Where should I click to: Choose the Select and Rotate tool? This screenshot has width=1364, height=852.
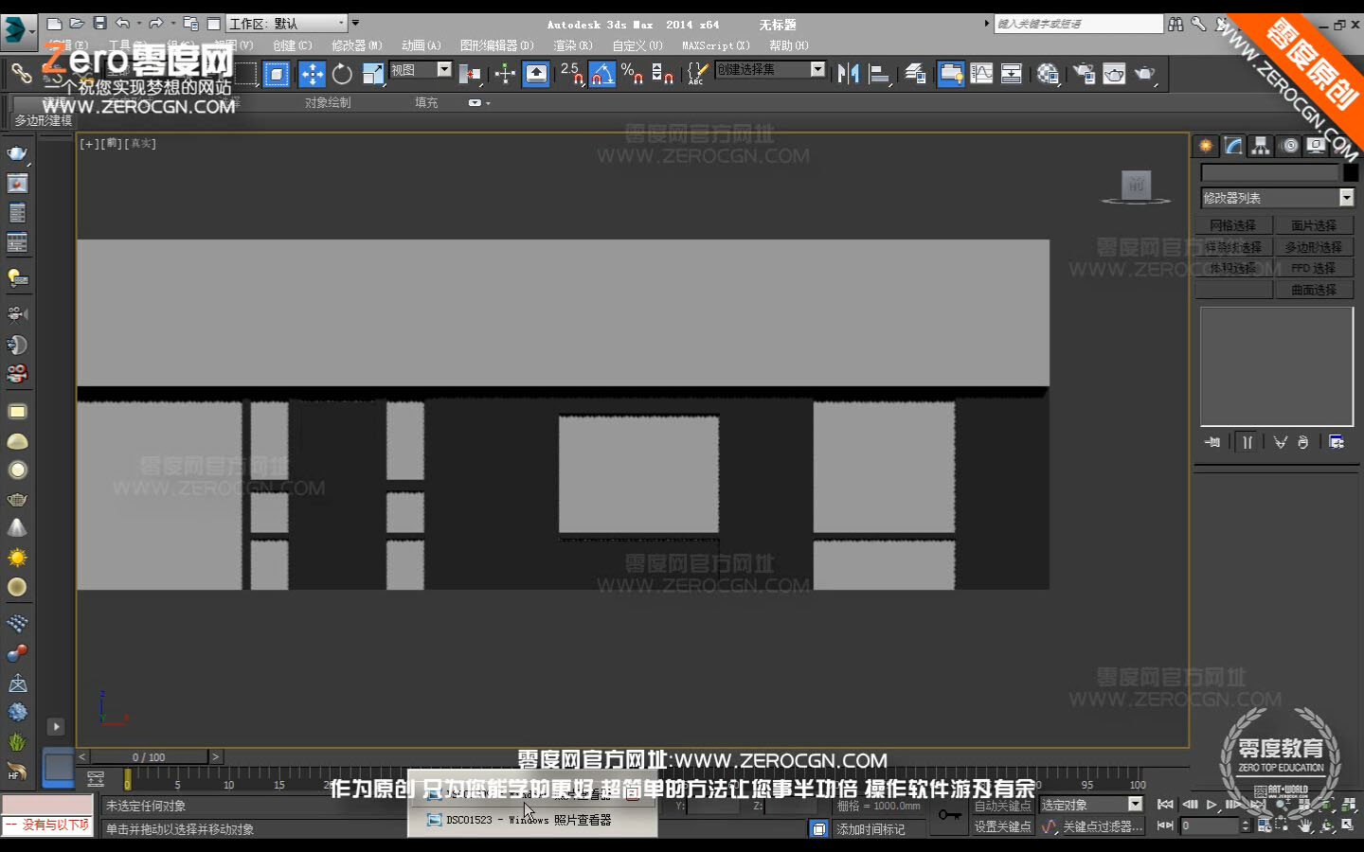pos(342,74)
